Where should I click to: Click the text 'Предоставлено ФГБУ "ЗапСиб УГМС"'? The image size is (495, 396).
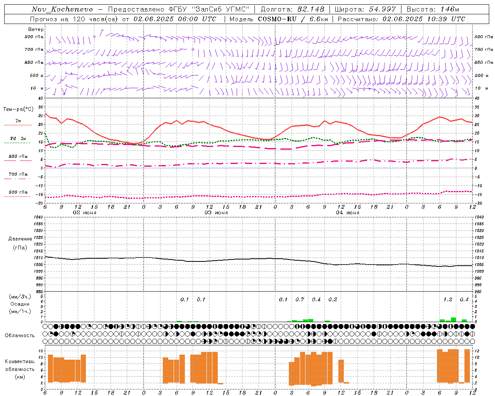[179, 9]
